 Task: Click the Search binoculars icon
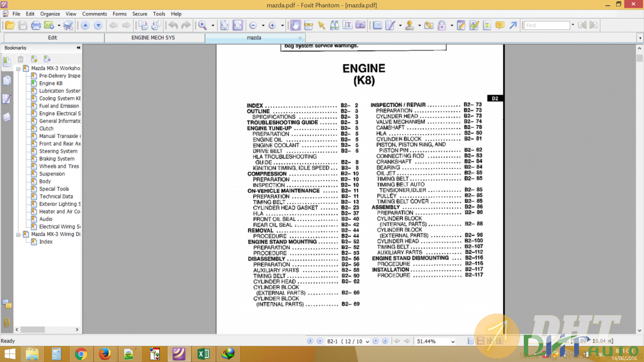click(335, 25)
